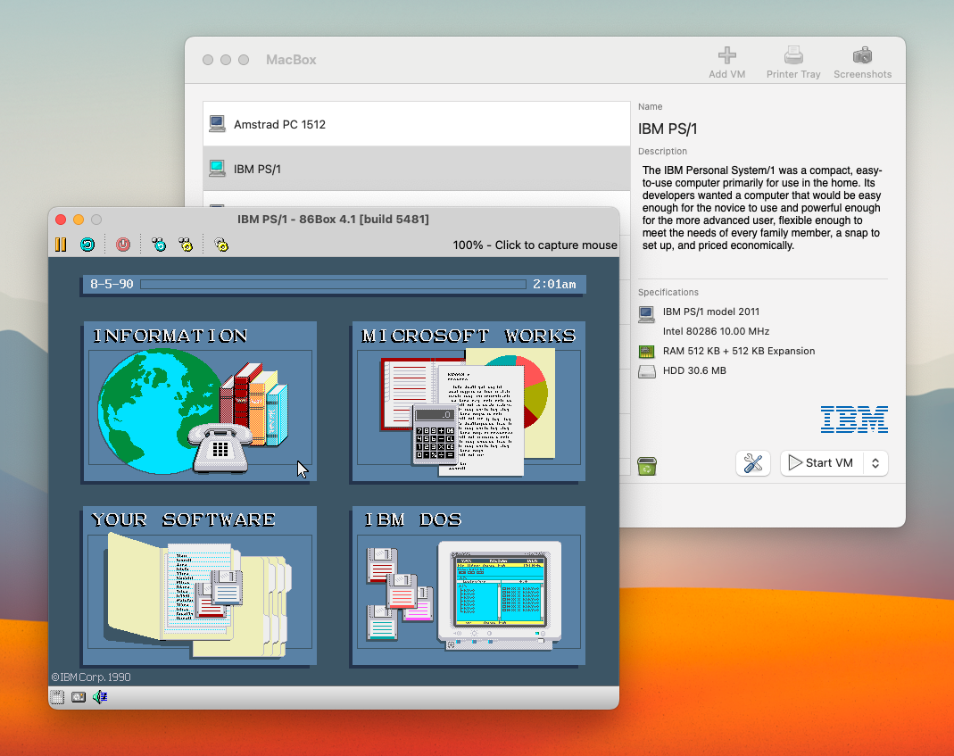
Task: Open the Your Software folder panel
Action: (200, 586)
